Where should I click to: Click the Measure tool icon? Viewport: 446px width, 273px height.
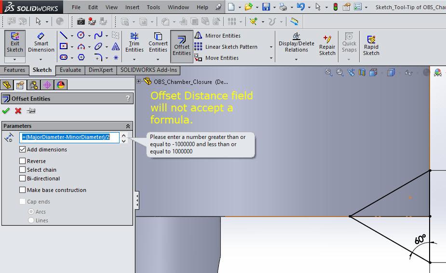click(294, 21)
